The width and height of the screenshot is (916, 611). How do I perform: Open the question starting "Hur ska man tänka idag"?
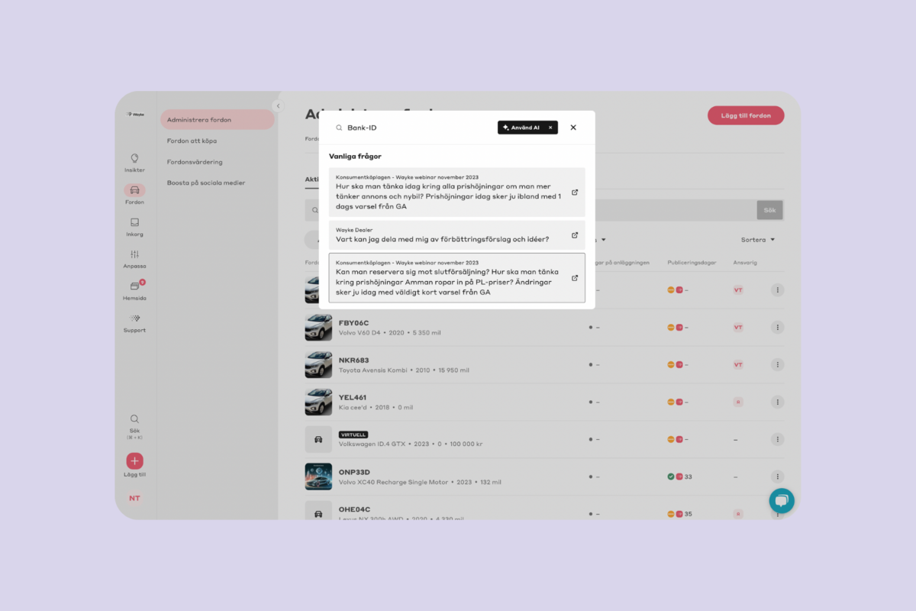457,192
